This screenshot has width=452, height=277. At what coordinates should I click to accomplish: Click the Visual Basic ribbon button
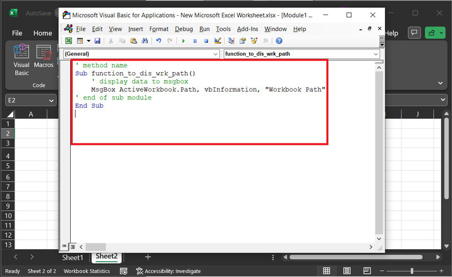pos(21,60)
